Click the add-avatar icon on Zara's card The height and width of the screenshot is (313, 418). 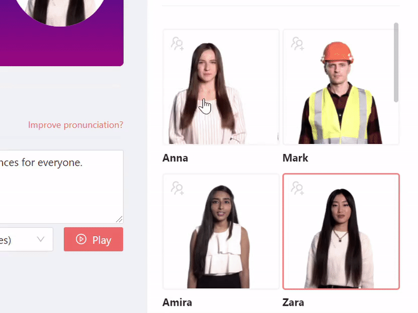click(297, 188)
